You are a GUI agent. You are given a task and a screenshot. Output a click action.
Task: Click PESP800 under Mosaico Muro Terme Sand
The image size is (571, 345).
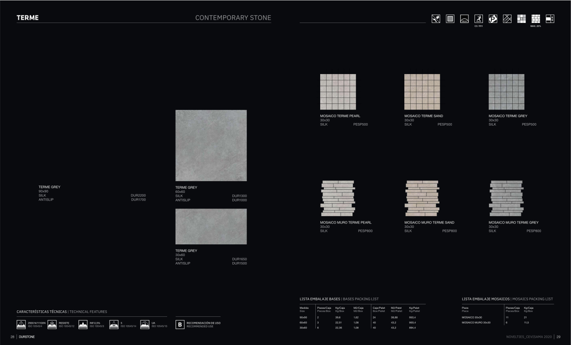449,231
